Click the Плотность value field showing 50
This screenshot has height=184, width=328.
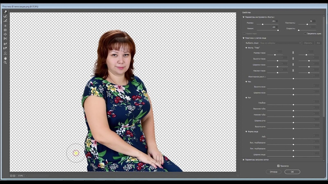click(x=312, y=21)
